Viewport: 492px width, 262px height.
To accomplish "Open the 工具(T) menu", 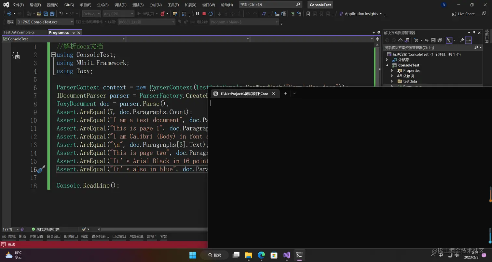I will pos(173,5).
